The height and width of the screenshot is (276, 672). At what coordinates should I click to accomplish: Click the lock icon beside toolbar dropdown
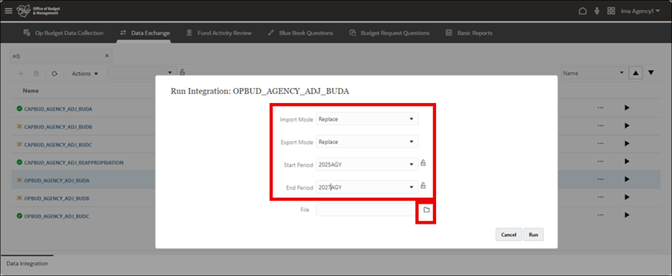[x=182, y=72]
